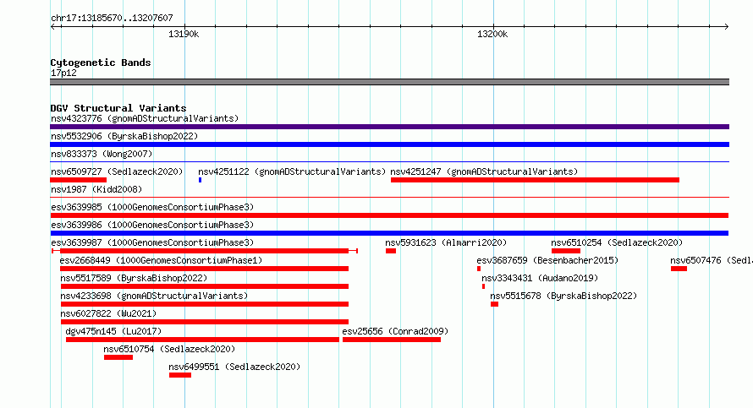Viewport: 753px width, 408px height.
Task: Open nsv5515678 ByrskaBishop2022 label
Action: (563, 296)
